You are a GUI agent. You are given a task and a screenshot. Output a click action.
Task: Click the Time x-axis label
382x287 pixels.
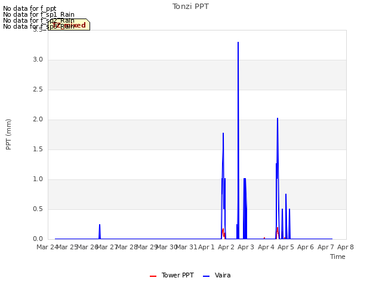(x=337, y=257)
